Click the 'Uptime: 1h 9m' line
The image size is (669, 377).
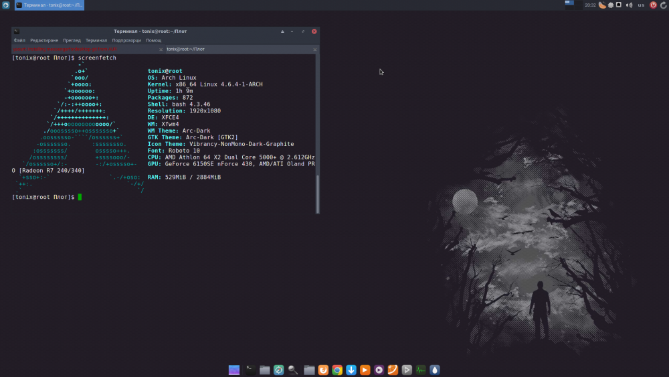pyautogui.click(x=170, y=91)
